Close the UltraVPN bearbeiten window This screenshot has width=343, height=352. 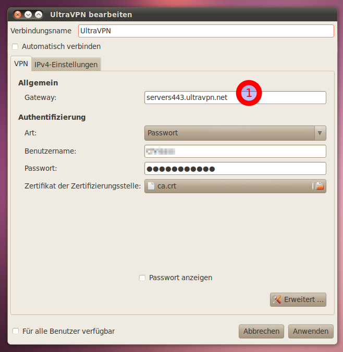pyautogui.click(x=18, y=15)
